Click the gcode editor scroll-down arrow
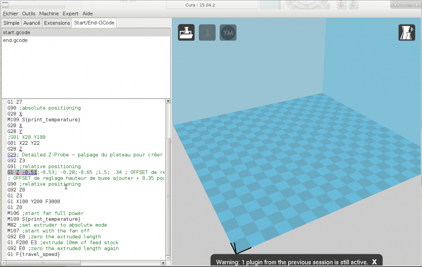The width and height of the screenshot is (422, 267). 168,258
